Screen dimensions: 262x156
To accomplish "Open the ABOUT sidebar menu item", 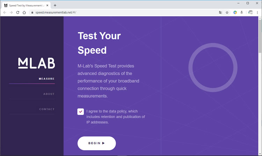I will [x=49, y=94].
